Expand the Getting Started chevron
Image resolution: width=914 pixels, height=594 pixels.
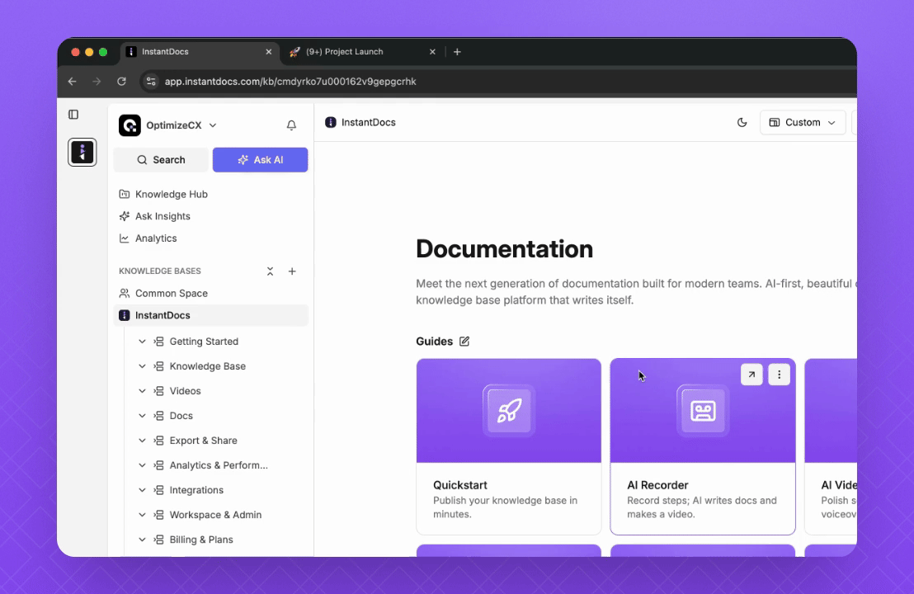point(142,342)
